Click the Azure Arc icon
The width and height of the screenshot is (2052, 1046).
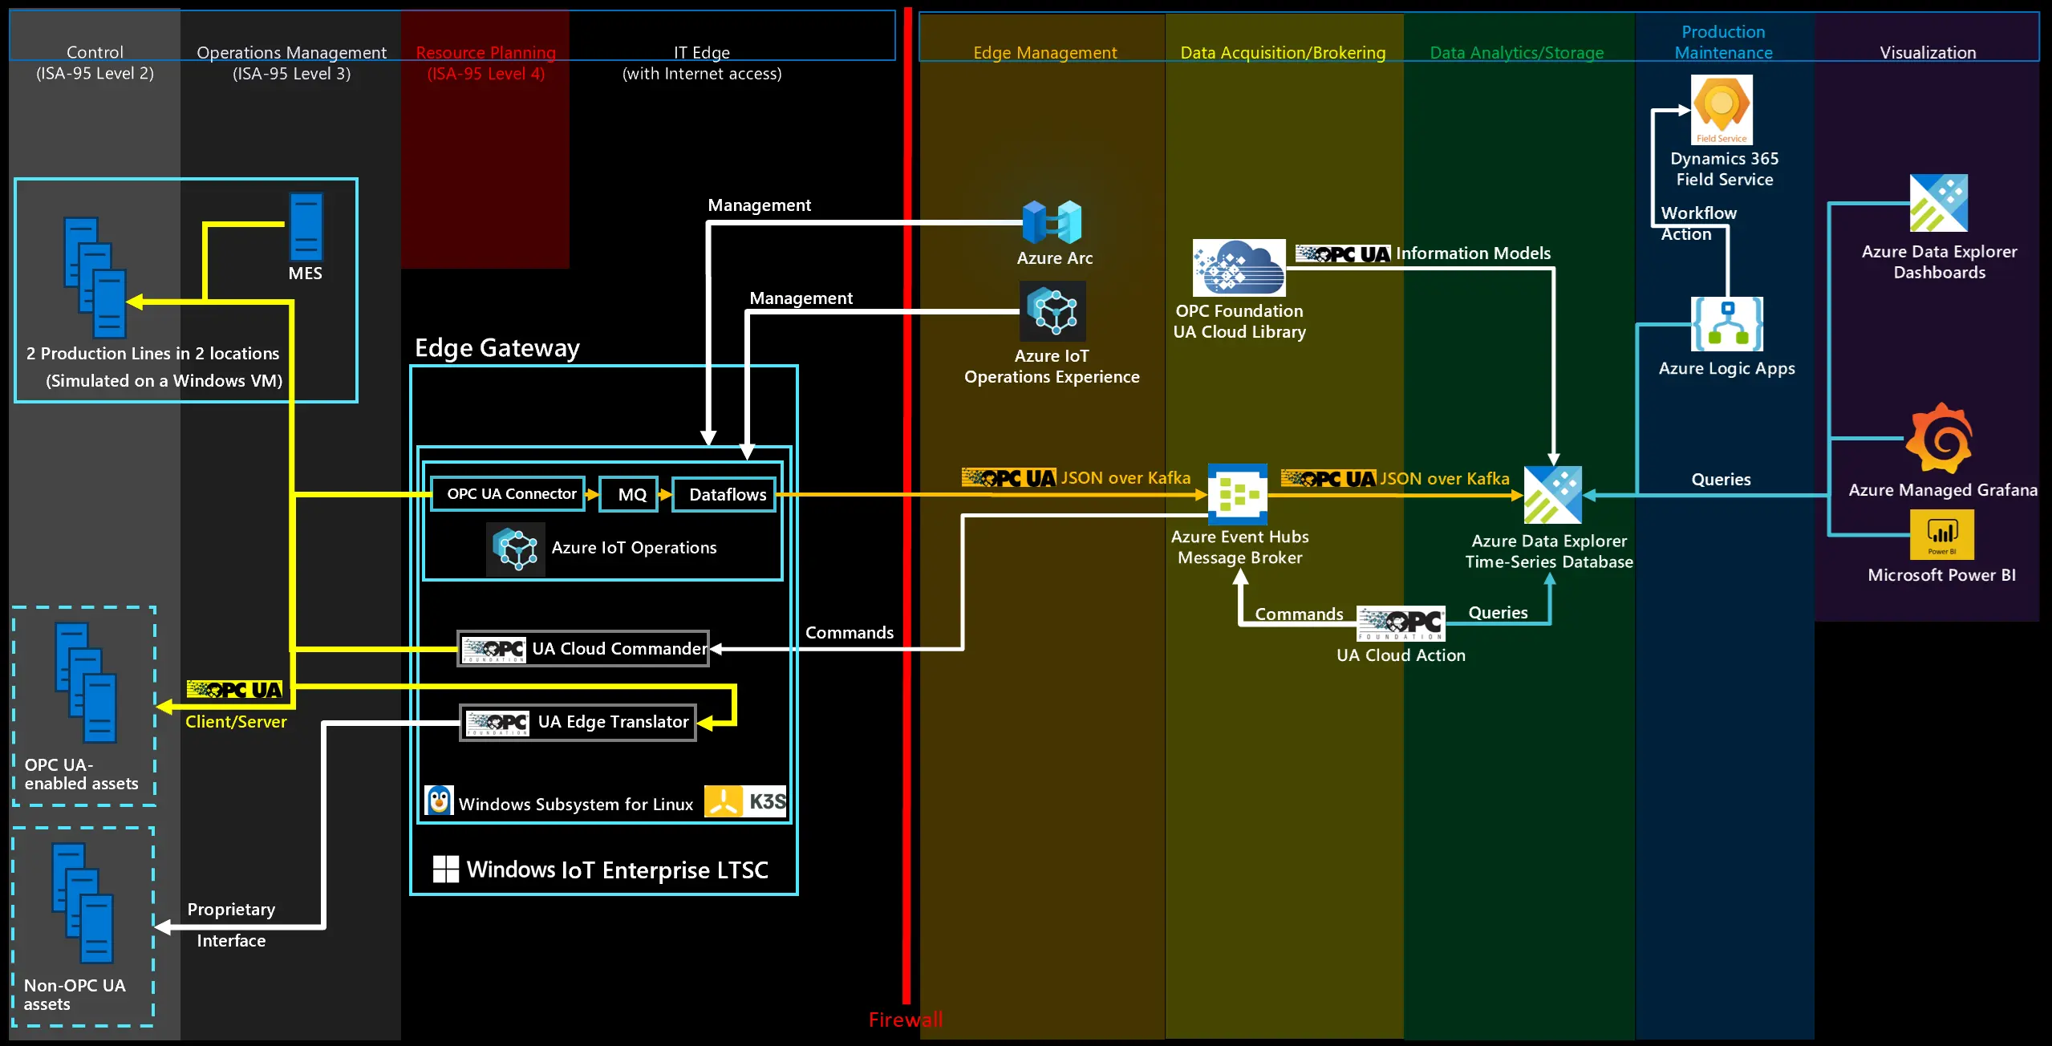pos(1052,222)
